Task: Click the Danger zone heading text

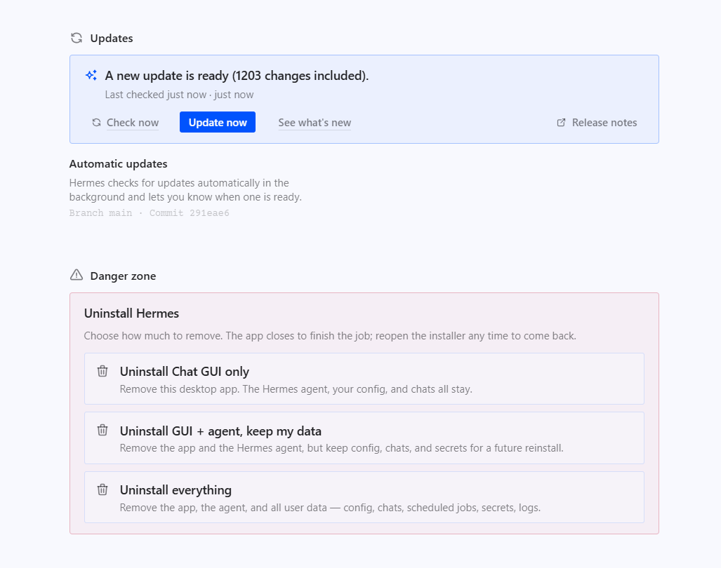Action: [123, 276]
